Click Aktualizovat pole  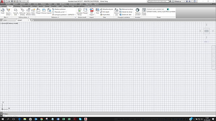pos(107,9)
